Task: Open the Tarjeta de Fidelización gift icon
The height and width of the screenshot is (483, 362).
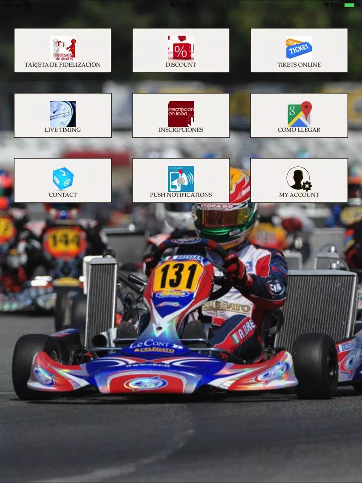Action: 63,48
